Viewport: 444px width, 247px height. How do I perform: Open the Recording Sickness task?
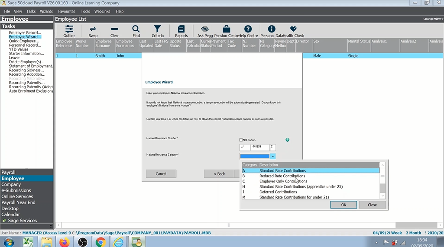[x=26, y=70]
